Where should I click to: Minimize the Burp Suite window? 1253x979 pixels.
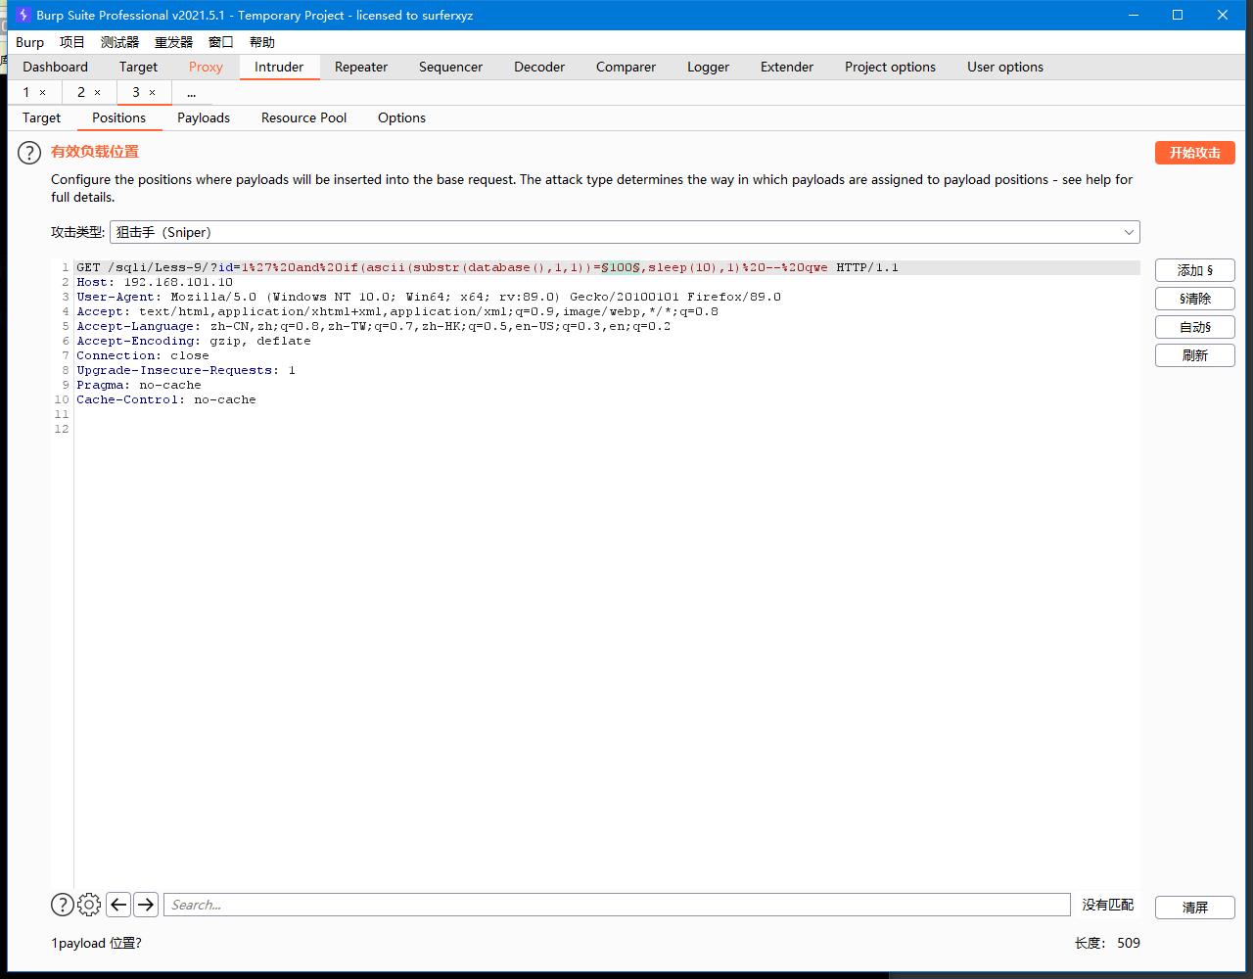click(1134, 15)
